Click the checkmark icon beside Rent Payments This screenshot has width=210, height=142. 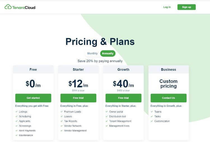(x=17, y=131)
